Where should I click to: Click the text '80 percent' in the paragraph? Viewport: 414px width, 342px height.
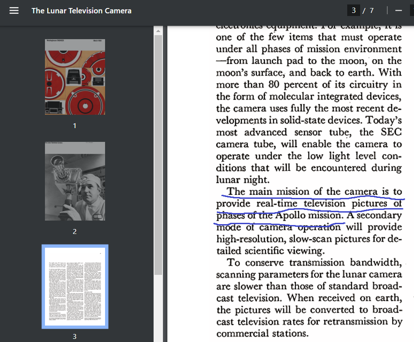[293, 84]
